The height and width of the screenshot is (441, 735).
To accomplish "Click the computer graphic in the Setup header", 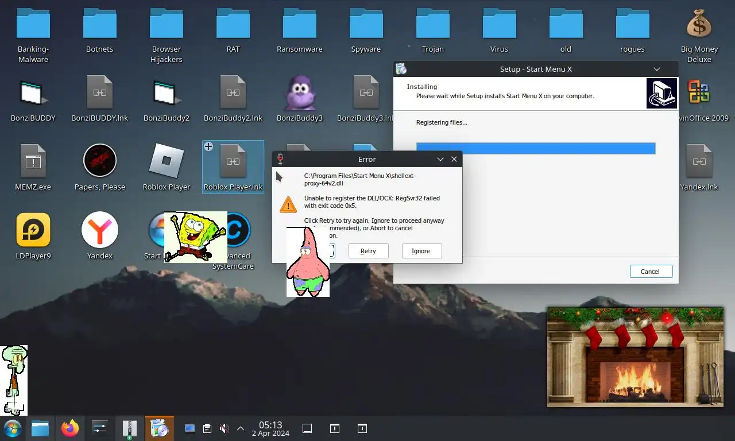I will [x=662, y=93].
